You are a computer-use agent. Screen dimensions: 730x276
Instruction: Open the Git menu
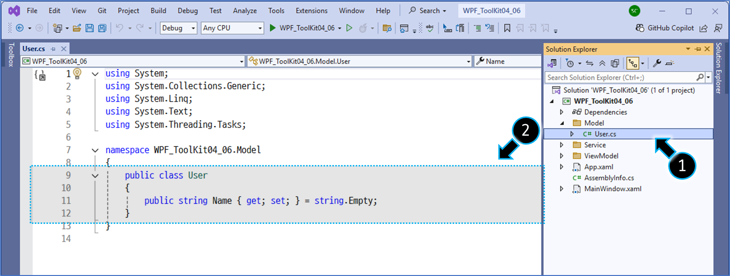pos(102,10)
